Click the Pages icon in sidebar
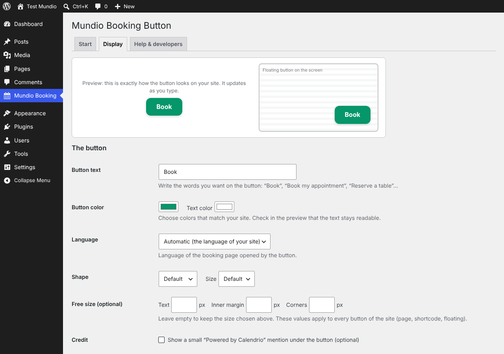 click(7, 69)
